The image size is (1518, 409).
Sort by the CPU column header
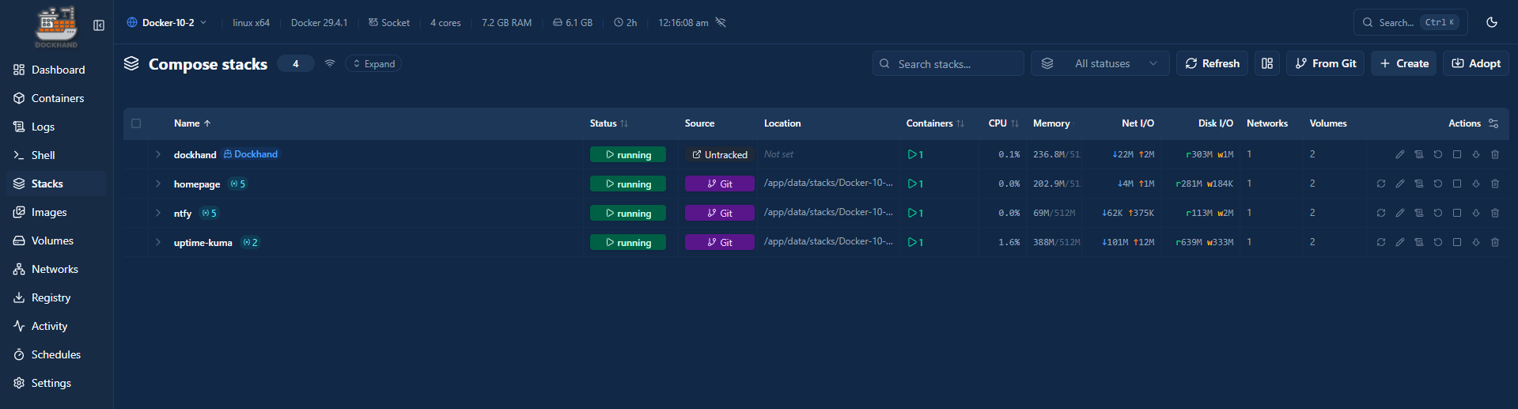click(1003, 123)
